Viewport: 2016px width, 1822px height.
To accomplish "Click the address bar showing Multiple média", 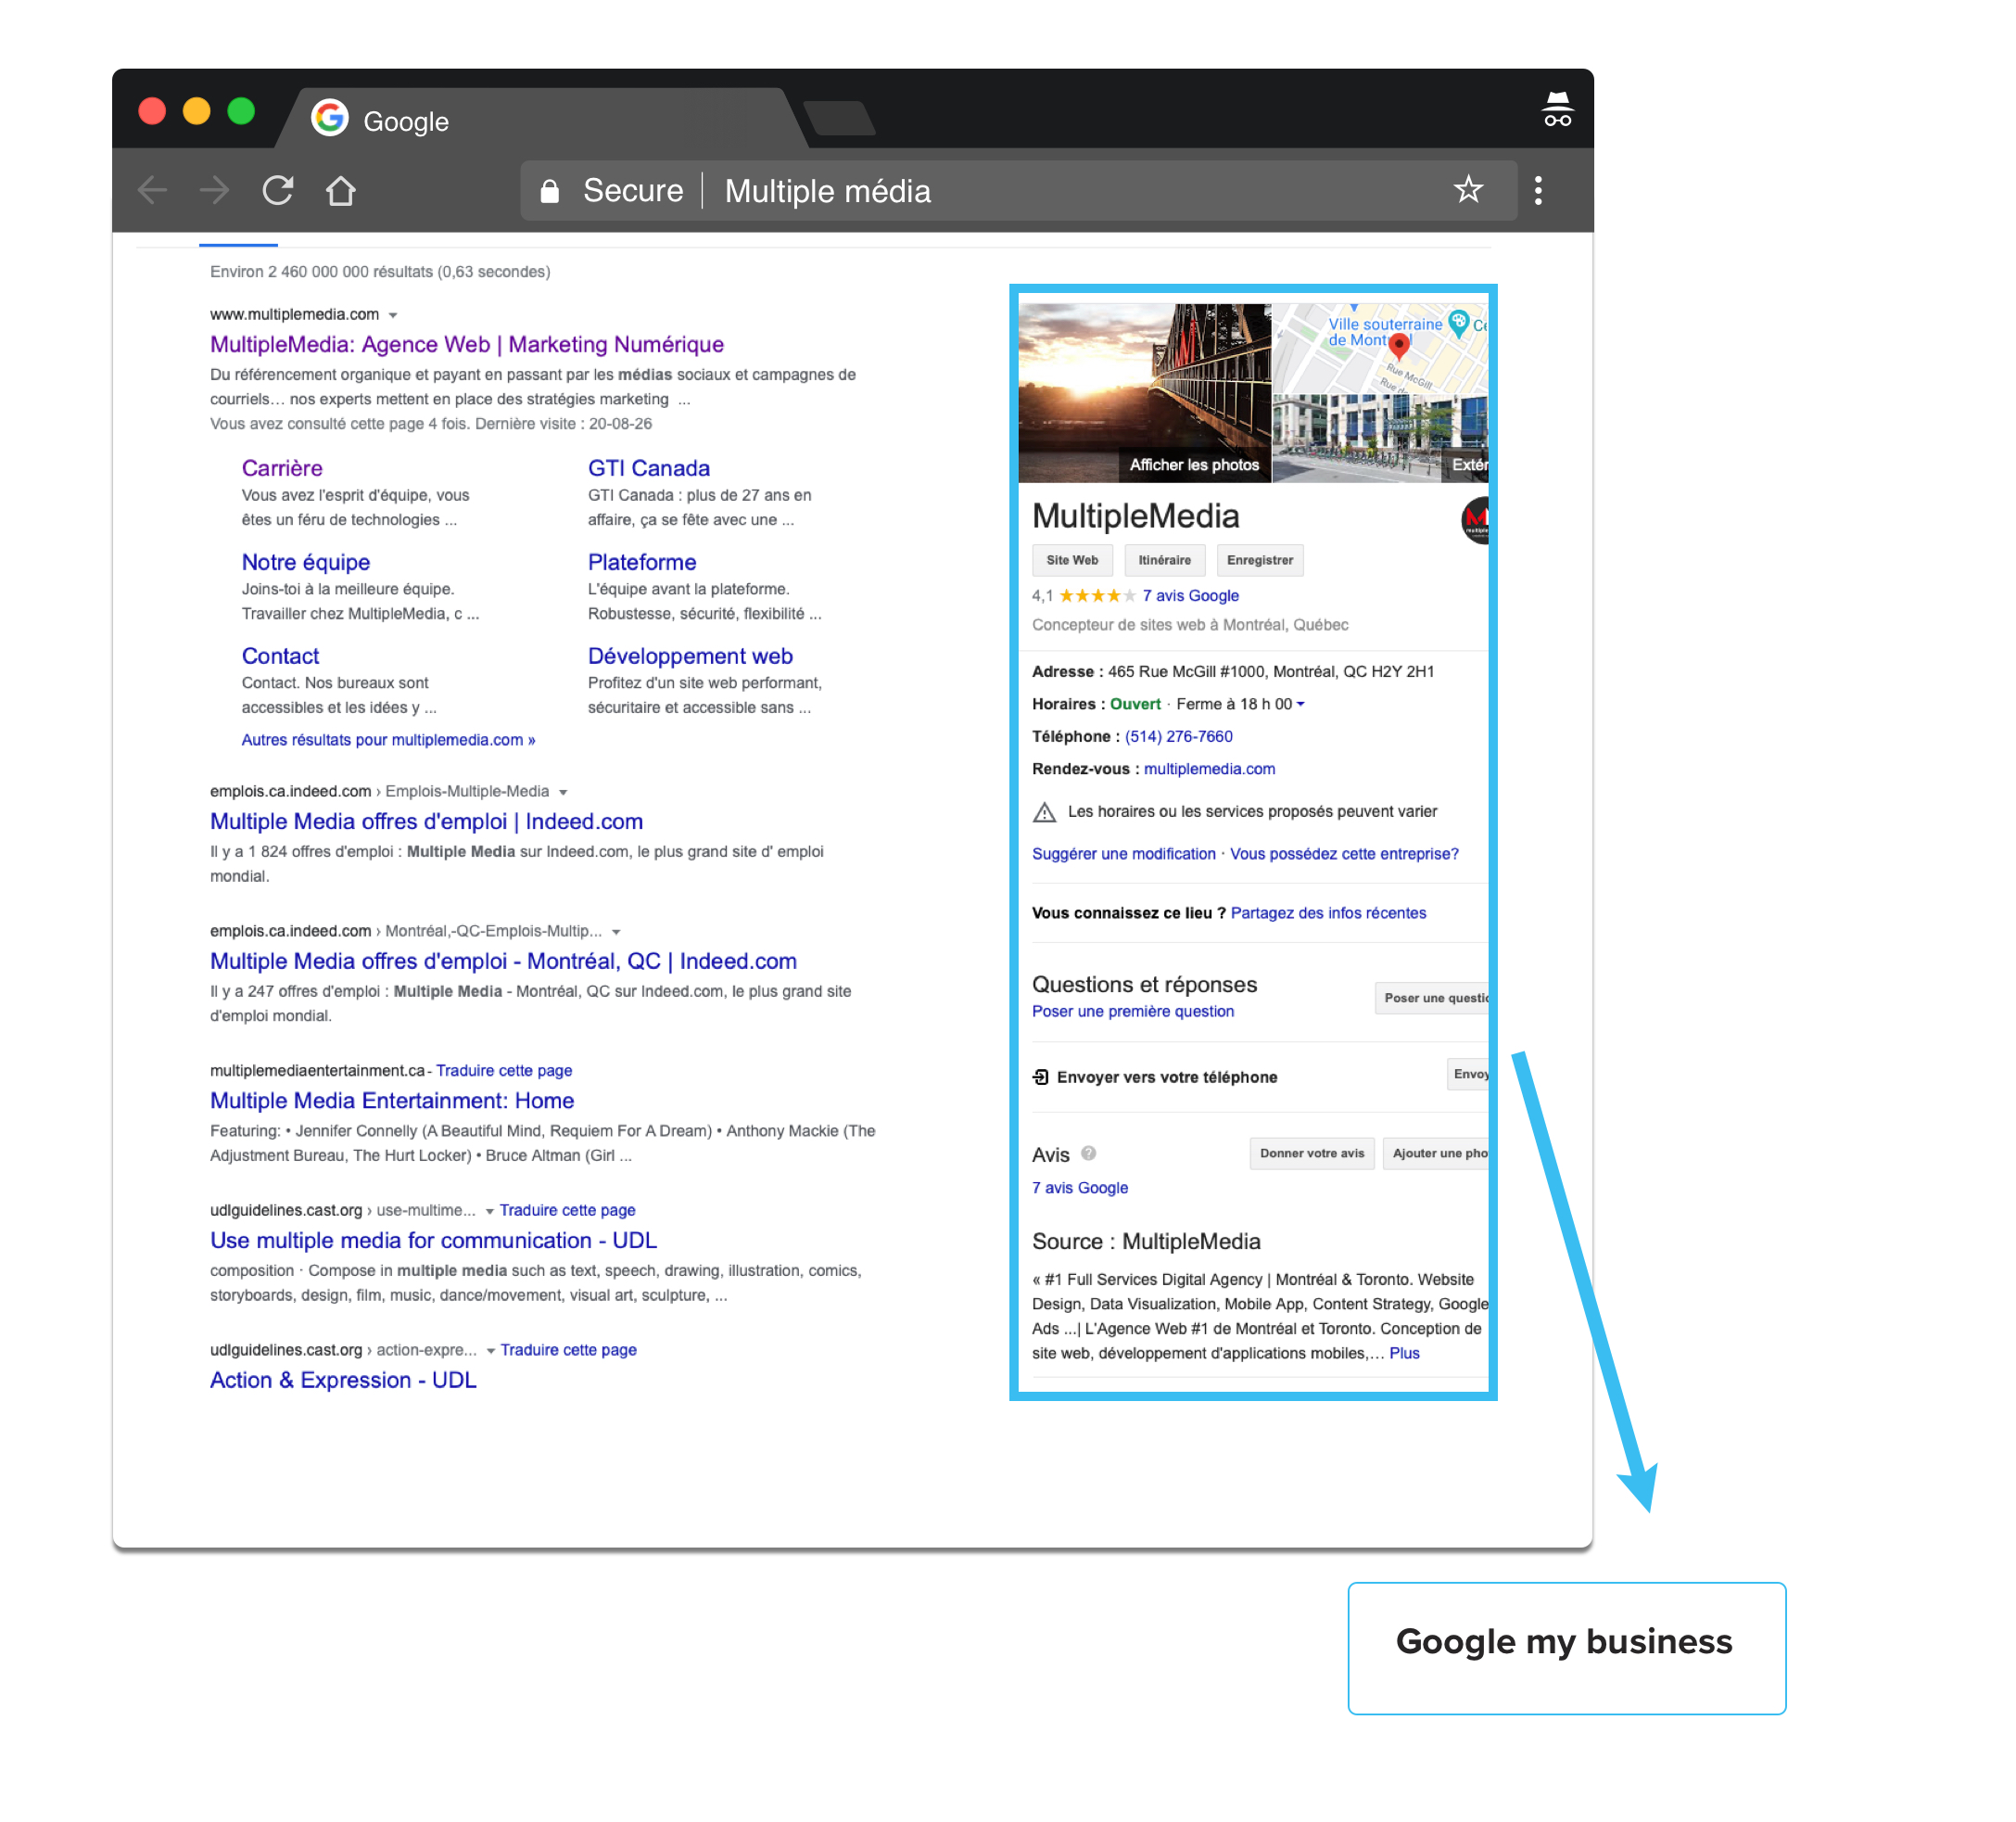I will 1018,191.
